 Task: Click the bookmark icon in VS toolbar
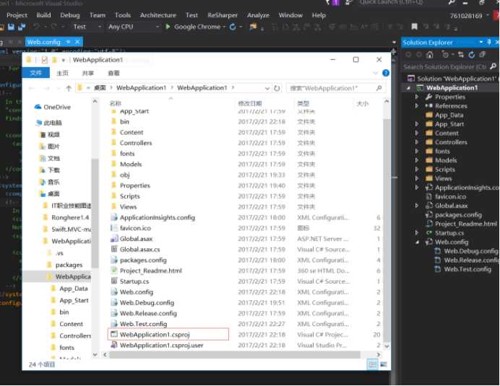coord(414,27)
